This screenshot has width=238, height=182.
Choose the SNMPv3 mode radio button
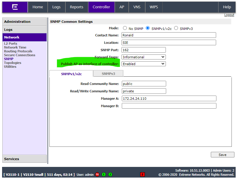click(176, 28)
